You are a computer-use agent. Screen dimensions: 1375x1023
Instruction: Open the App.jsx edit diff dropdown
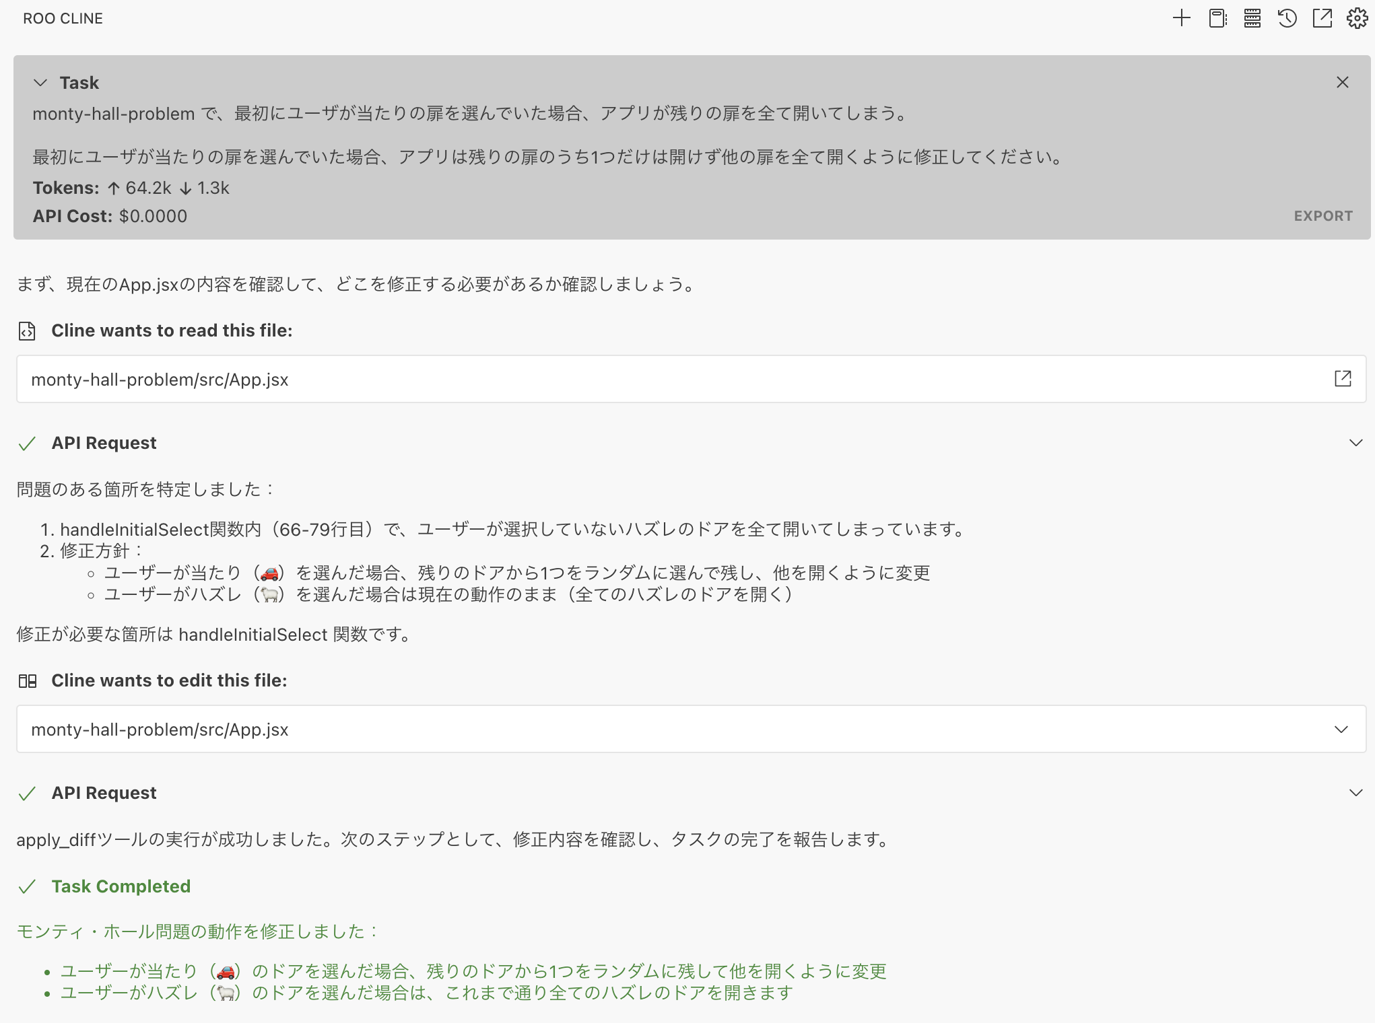(x=1342, y=729)
